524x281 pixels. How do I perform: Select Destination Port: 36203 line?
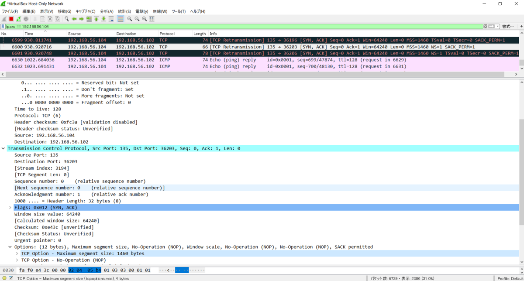tap(46, 161)
